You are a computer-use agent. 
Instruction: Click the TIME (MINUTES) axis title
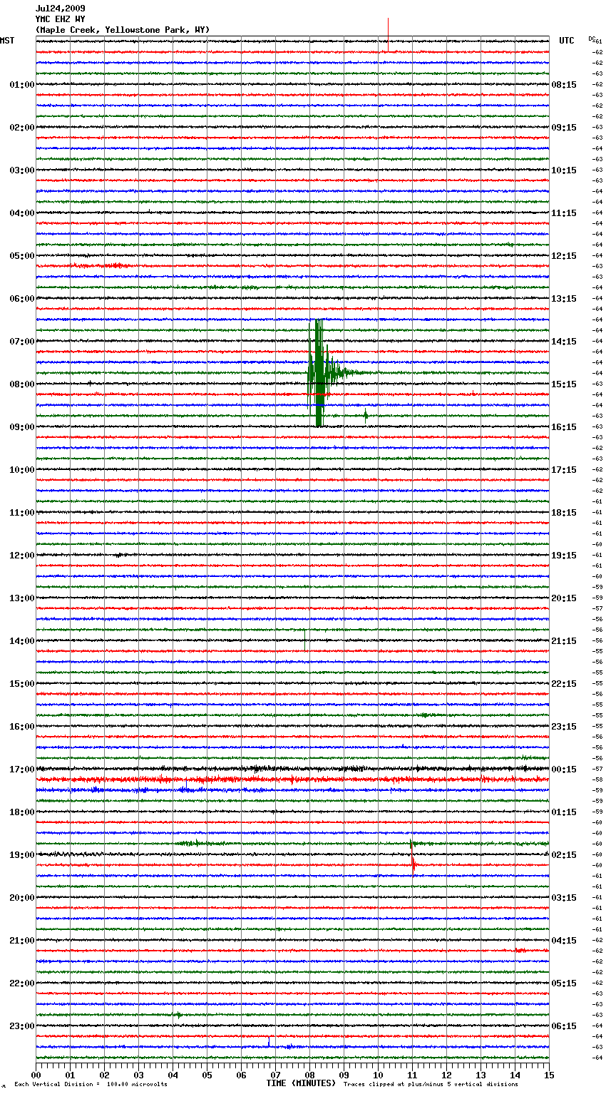tap(301, 1083)
